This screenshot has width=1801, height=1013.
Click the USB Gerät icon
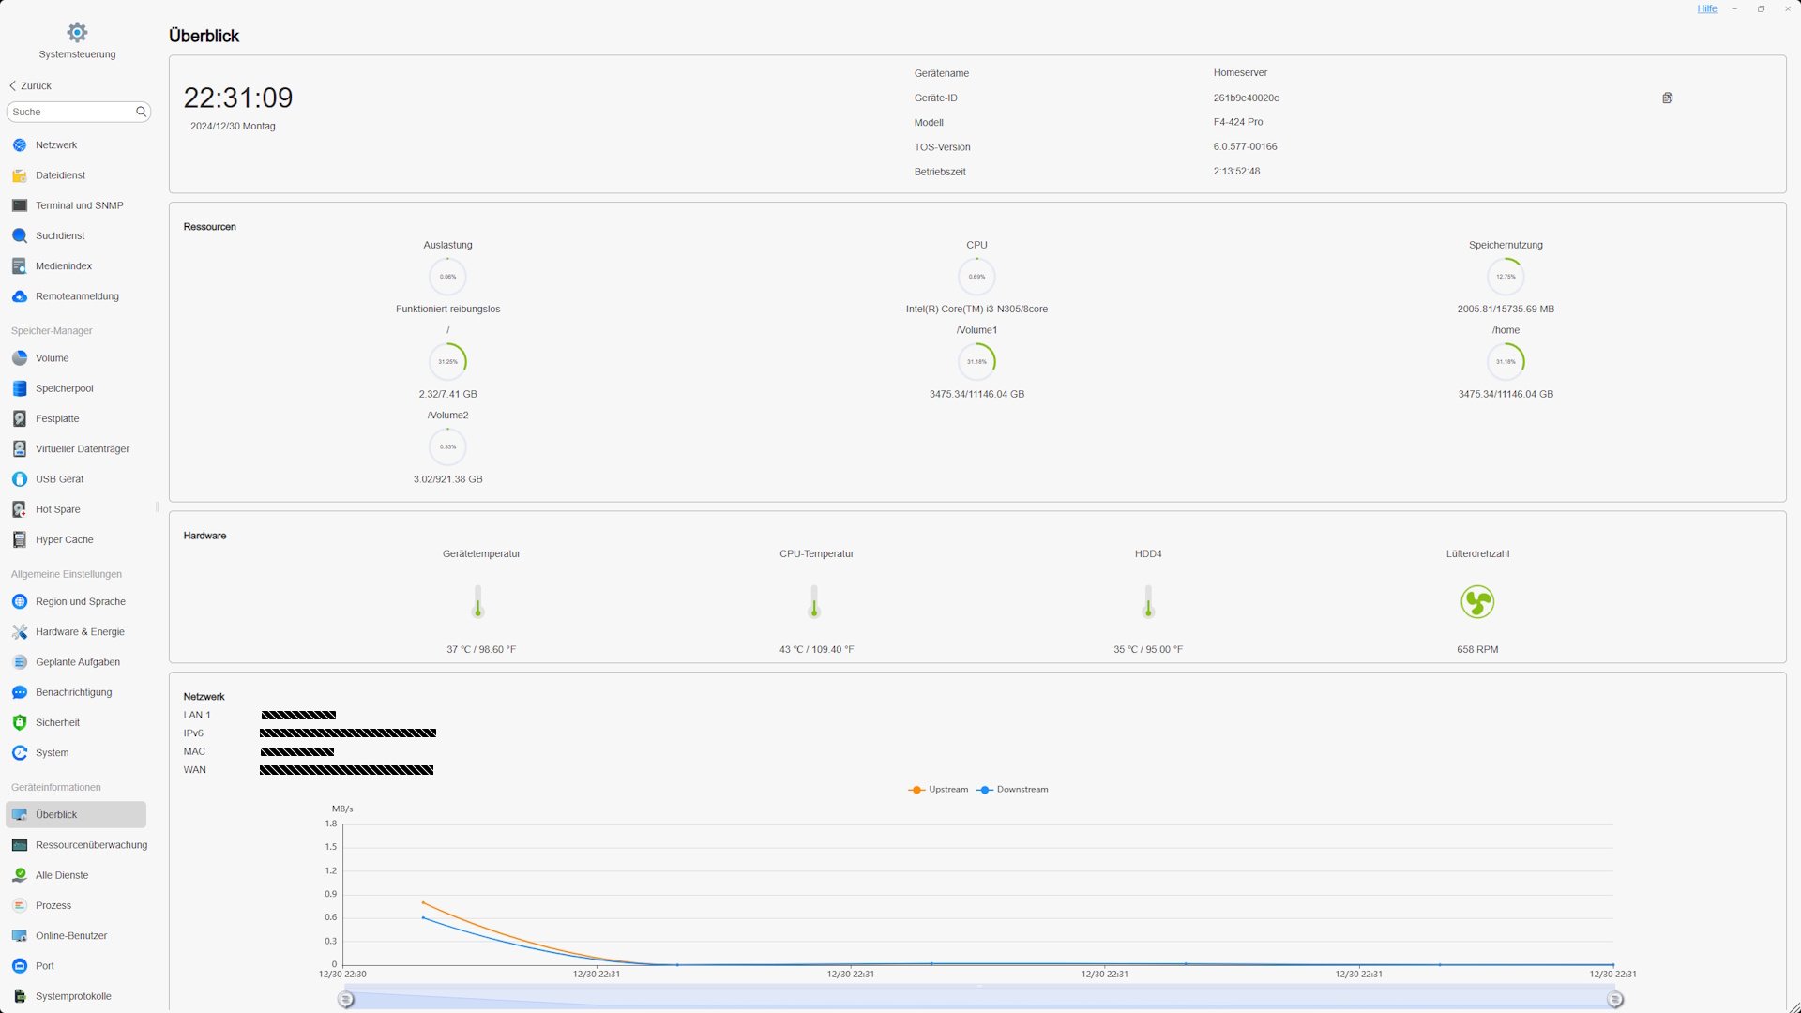tap(20, 479)
